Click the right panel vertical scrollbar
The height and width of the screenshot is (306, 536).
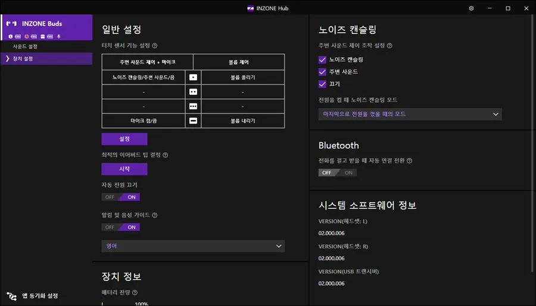pyautogui.click(x=532, y=143)
